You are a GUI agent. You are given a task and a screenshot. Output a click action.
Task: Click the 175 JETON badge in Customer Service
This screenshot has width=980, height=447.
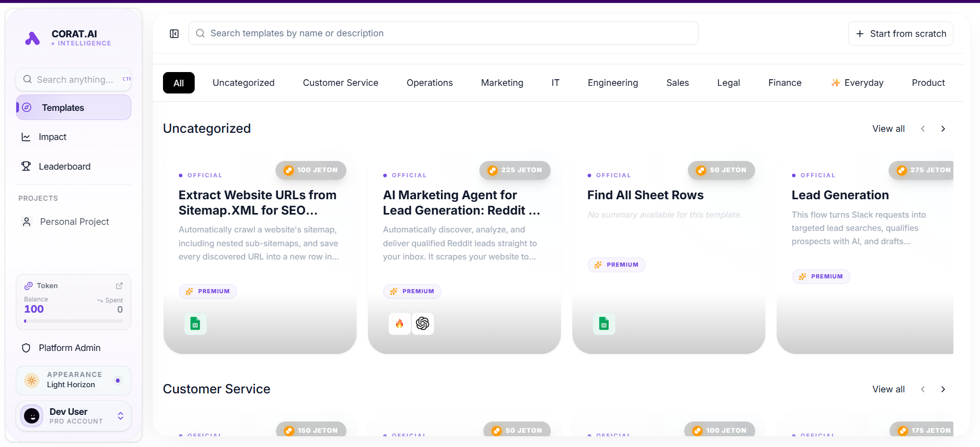coord(922,430)
